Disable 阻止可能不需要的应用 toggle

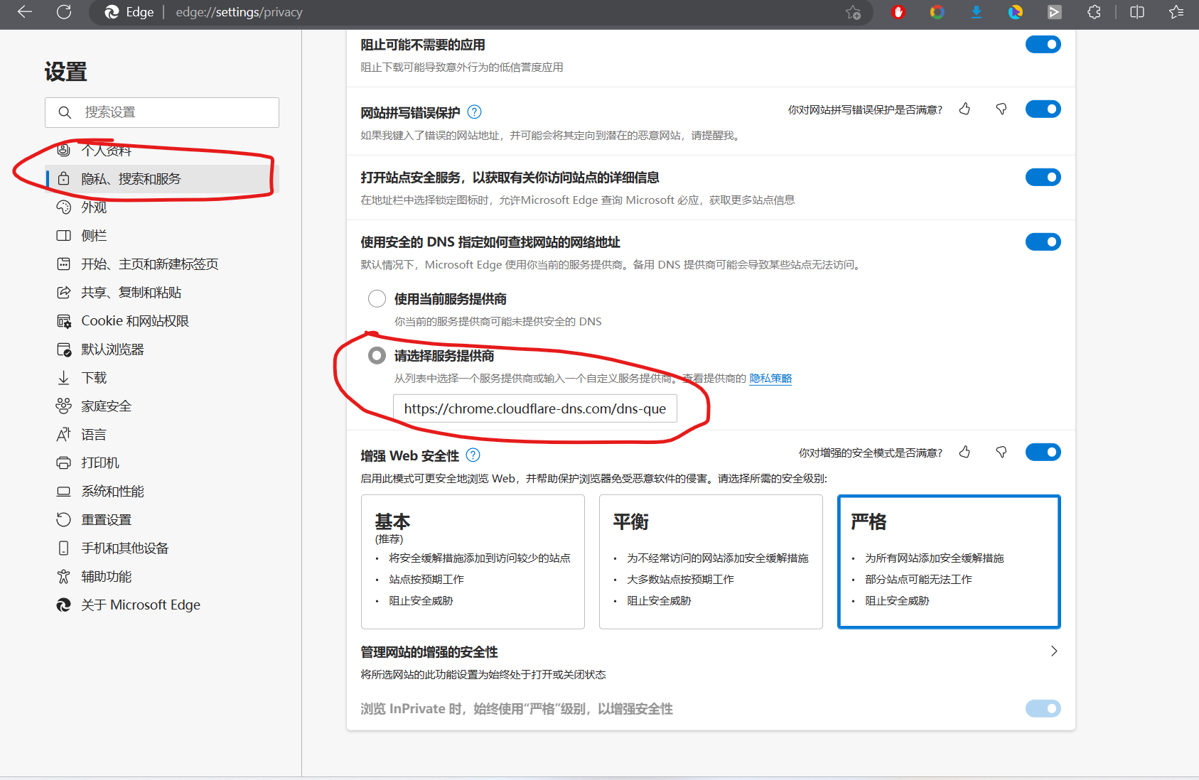tap(1043, 44)
